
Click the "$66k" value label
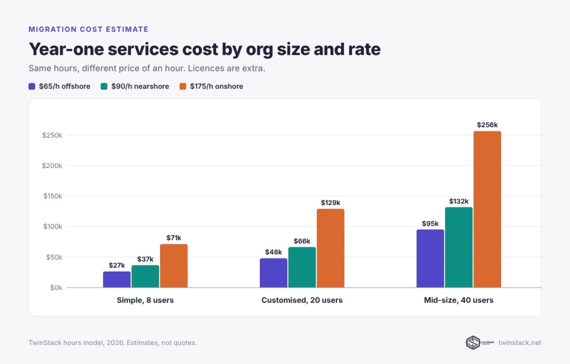click(x=302, y=241)
